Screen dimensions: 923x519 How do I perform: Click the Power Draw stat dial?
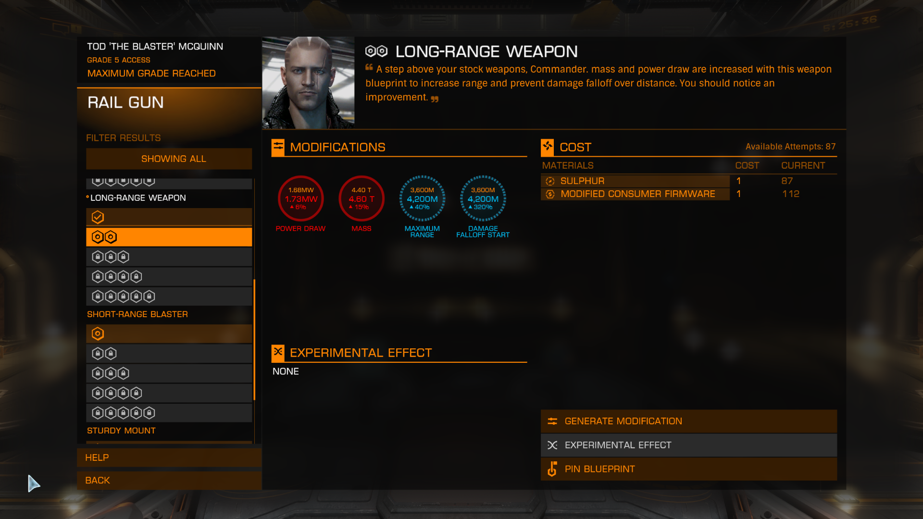point(301,198)
